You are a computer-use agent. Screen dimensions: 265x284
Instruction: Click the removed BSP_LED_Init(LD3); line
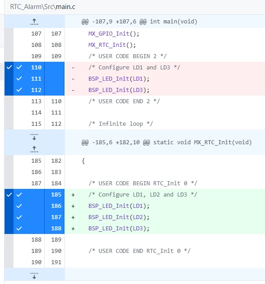(x=119, y=90)
